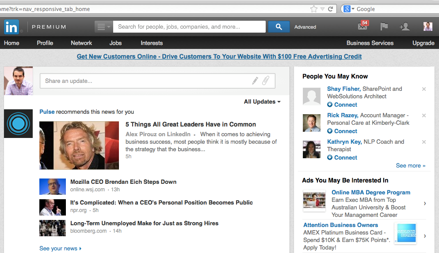Click the Pulse circular logo icon
439x253 pixels.
coord(18,123)
